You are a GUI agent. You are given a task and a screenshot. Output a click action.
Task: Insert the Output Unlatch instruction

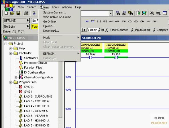pyautogui.click(x=142, y=21)
